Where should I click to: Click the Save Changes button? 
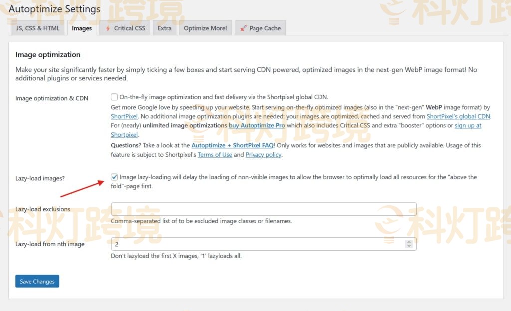point(37,281)
